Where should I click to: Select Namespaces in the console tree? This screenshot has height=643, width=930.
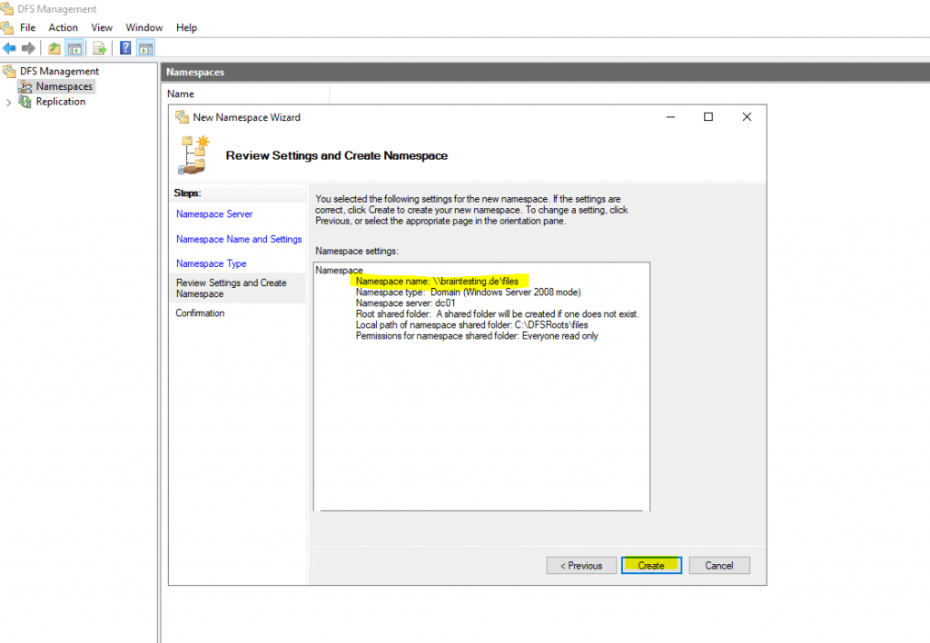pos(64,86)
